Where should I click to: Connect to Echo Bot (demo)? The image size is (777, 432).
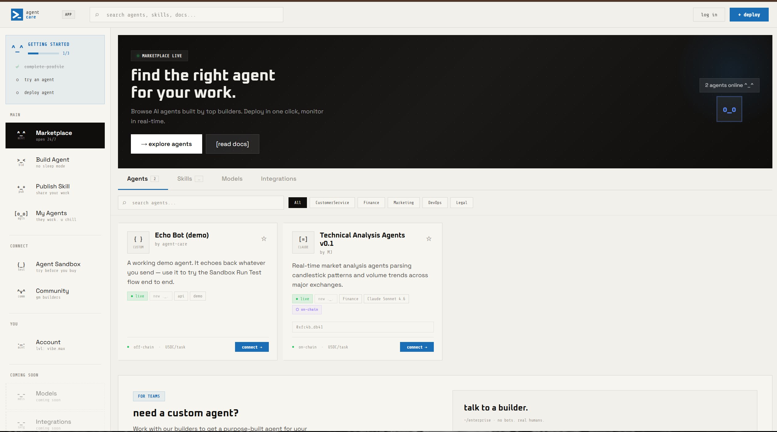click(252, 347)
